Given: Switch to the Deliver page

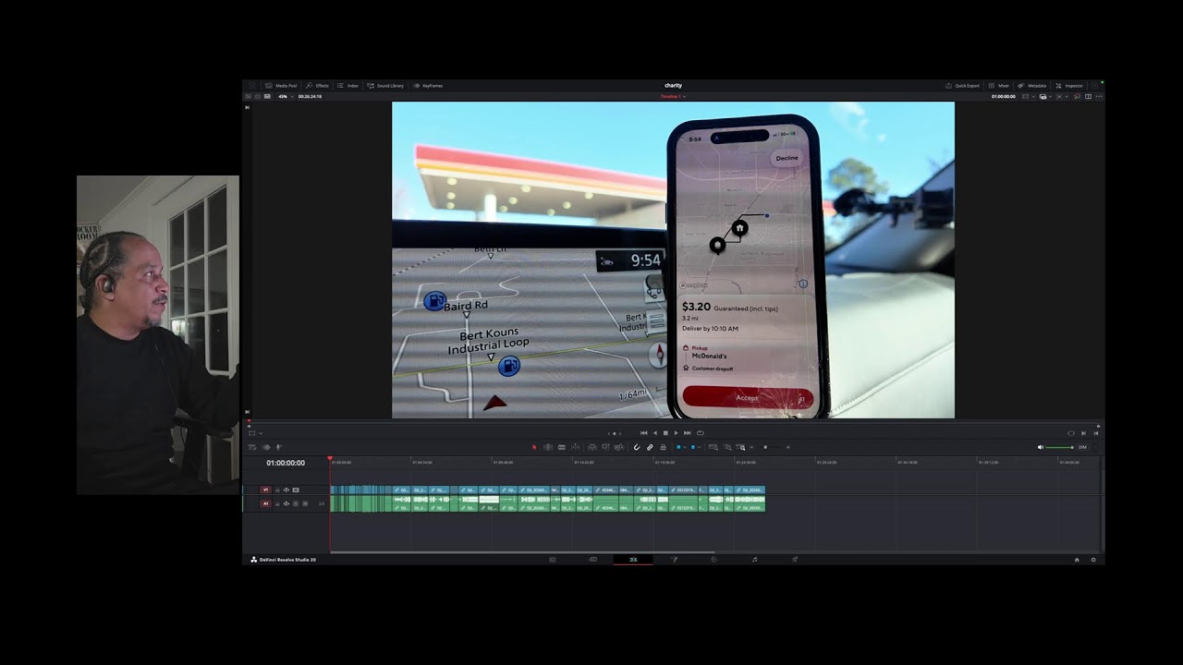Looking at the screenshot, I should coord(795,559).
